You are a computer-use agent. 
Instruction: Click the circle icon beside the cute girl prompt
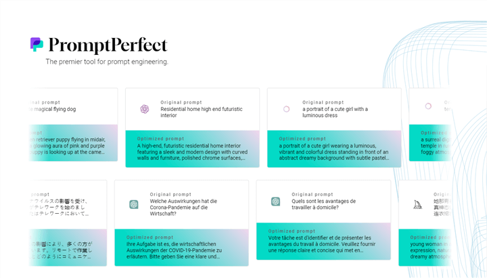286,109
